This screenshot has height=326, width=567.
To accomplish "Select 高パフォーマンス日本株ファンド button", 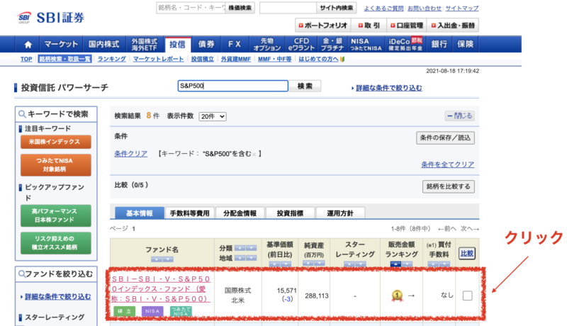I will 56,215.
